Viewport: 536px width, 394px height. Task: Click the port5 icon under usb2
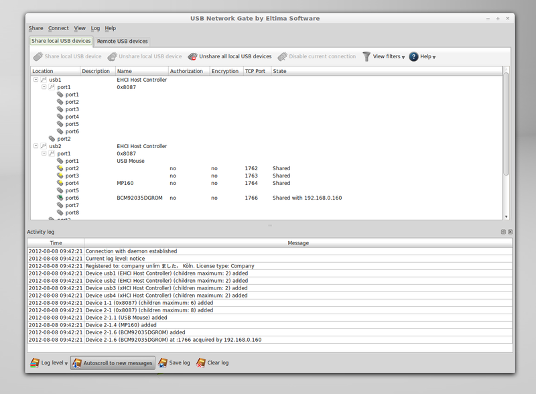[60, 190]
